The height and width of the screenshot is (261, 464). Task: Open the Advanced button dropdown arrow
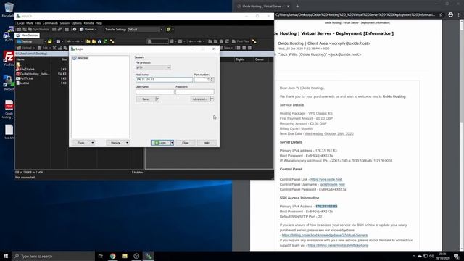tap(212, 99)
